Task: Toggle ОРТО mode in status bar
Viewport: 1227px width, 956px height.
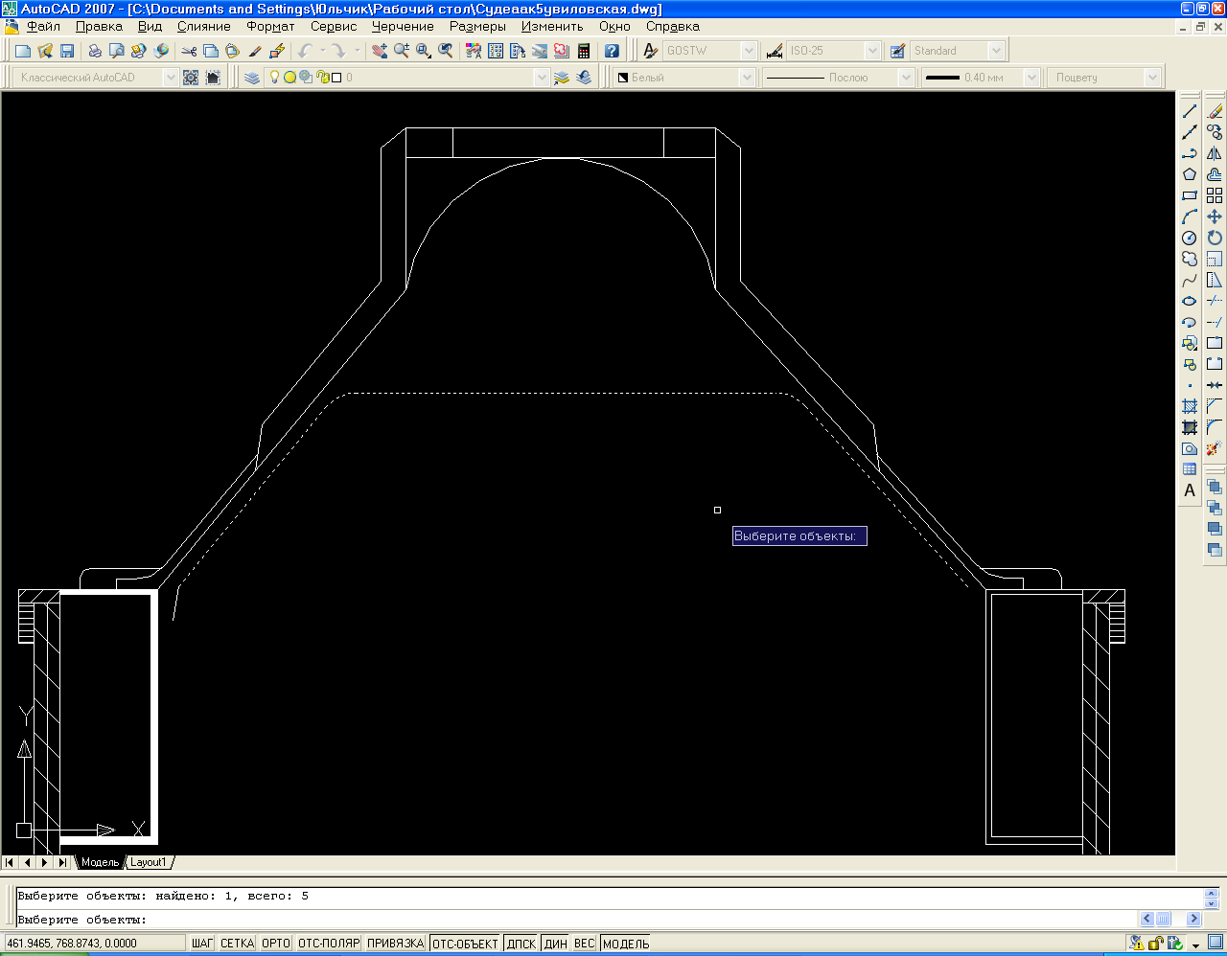Action: [x=275, y=944]
